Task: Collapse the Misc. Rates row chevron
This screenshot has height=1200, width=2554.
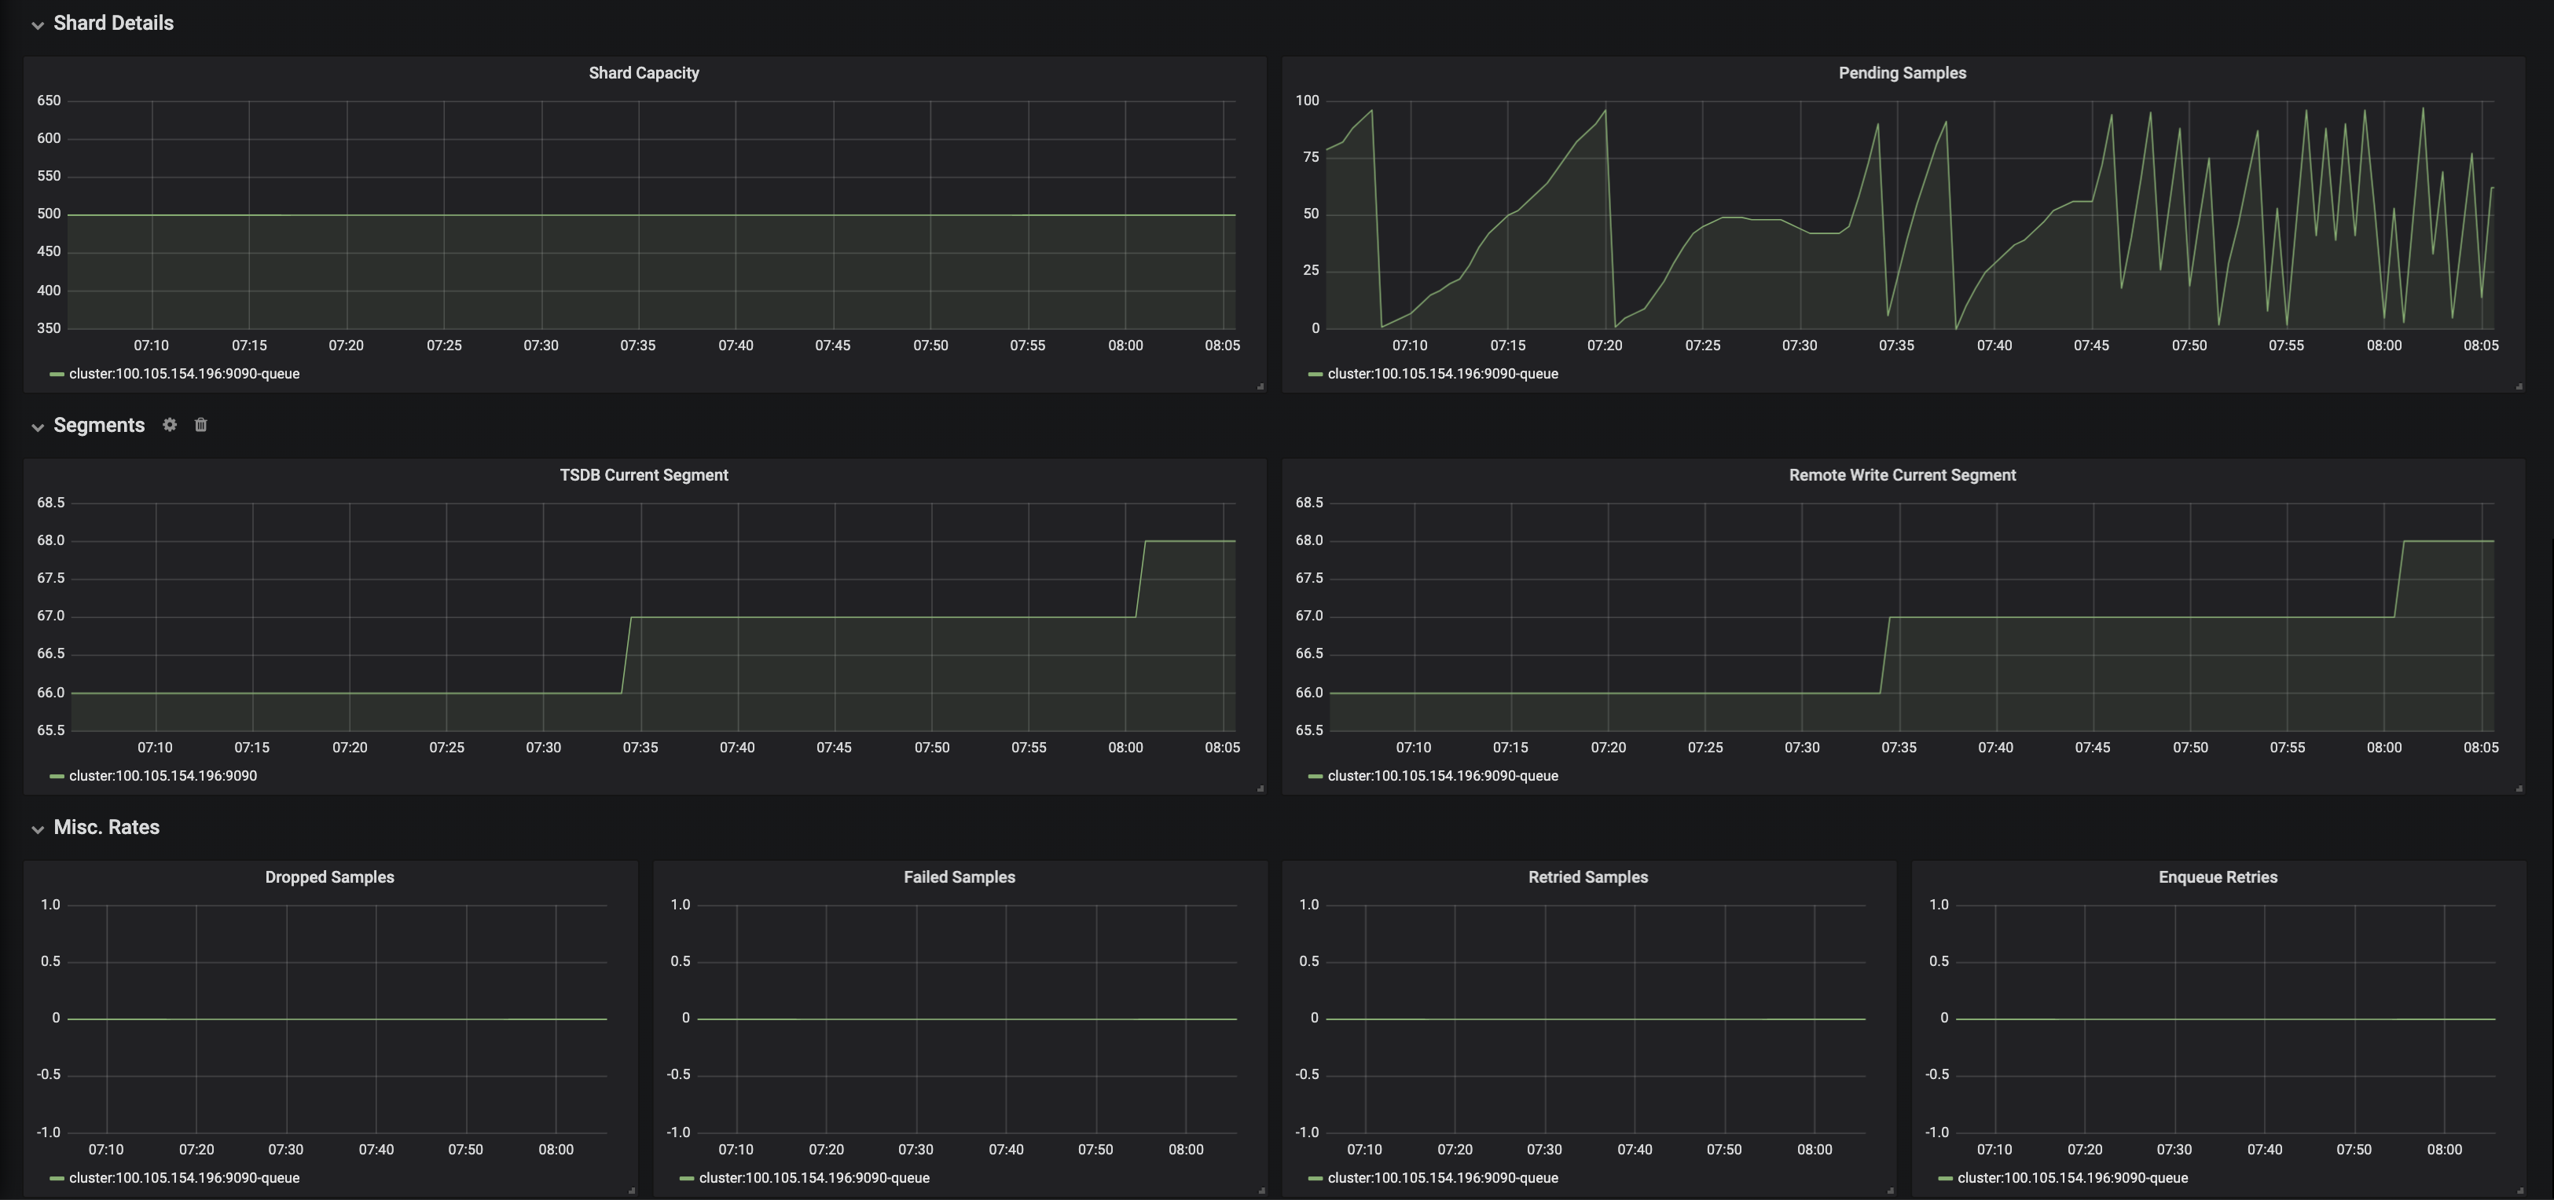Action: [x=38, y=829]
